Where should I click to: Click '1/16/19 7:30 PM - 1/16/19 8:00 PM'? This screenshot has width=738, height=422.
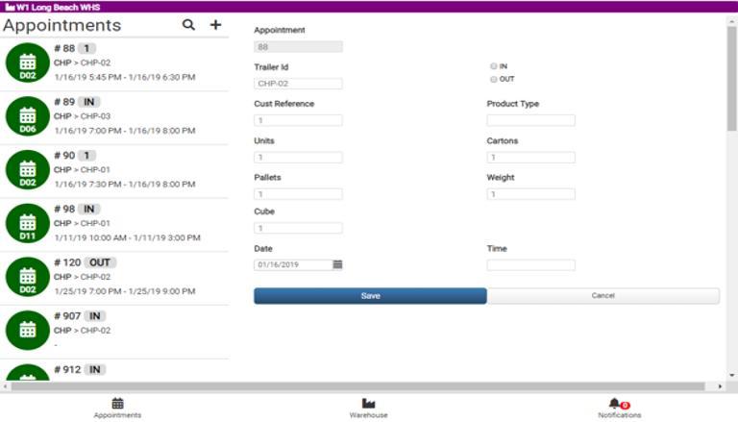(125, 185)
